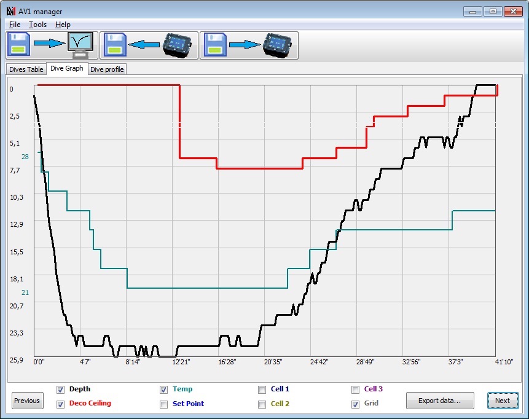Open the File menu
The height and width of the screenshot is (419, 529).
click(15, 25)
